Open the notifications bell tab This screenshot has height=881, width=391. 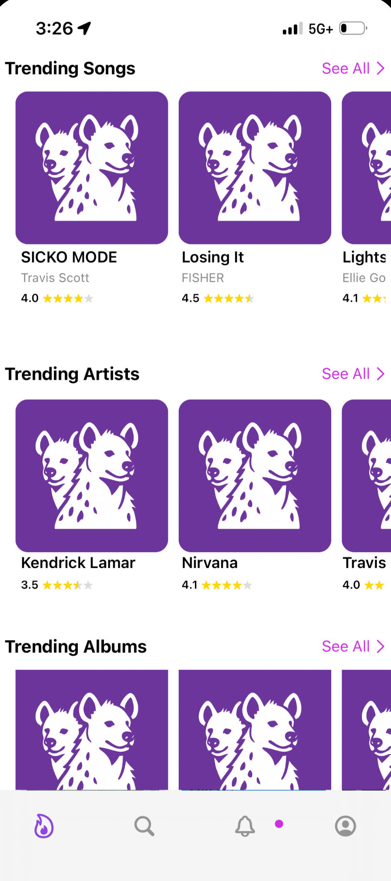[x=245, y=826]
